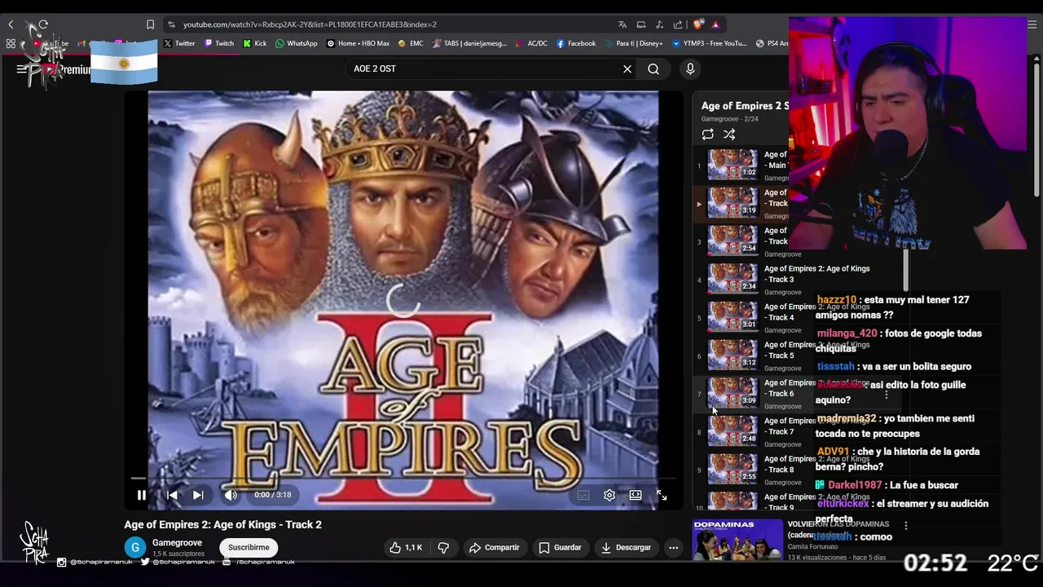Select Age of Kings - Track 3
1043x587 pixels.
816,274
